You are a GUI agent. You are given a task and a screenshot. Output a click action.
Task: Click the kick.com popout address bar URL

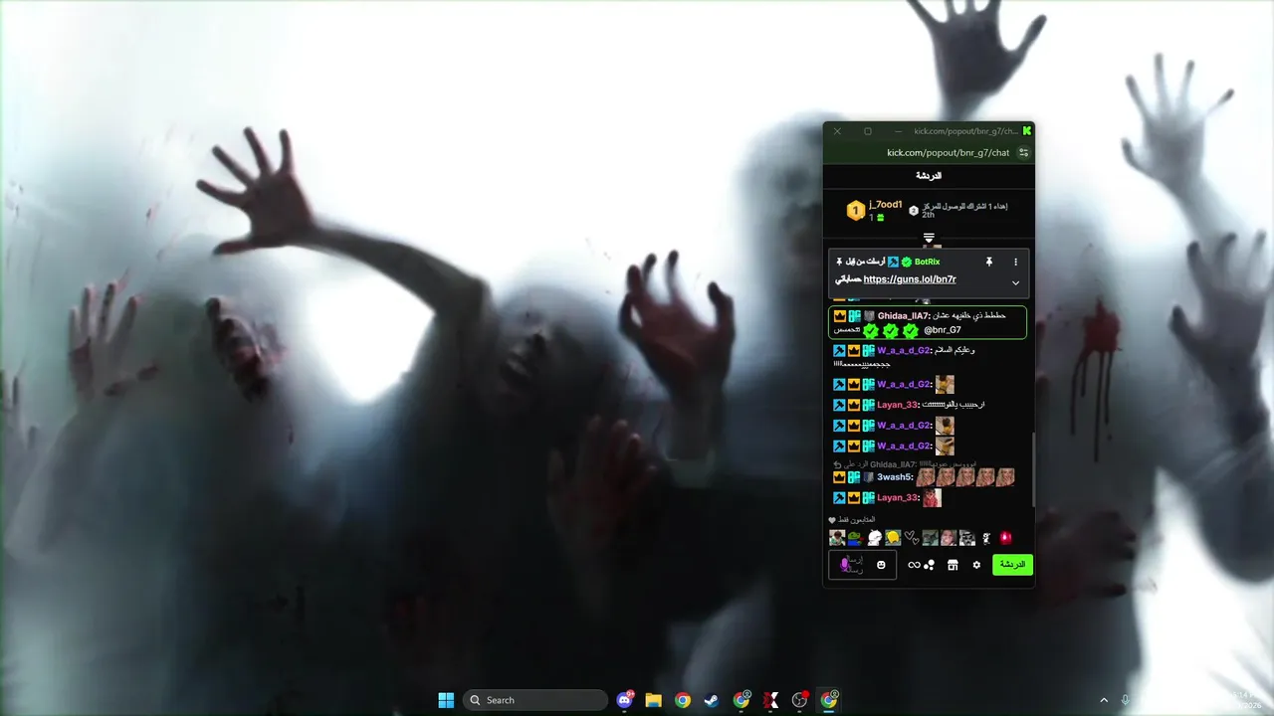tap(948, 152)
